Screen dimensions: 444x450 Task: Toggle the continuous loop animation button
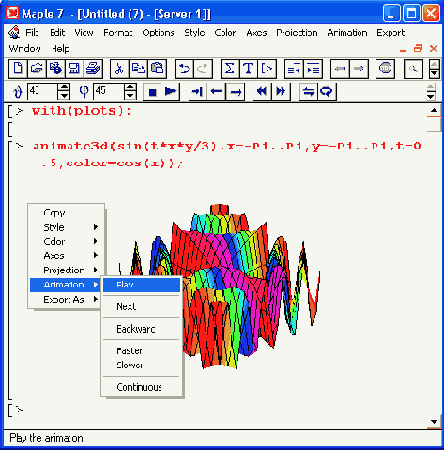(x=327, y=92)
